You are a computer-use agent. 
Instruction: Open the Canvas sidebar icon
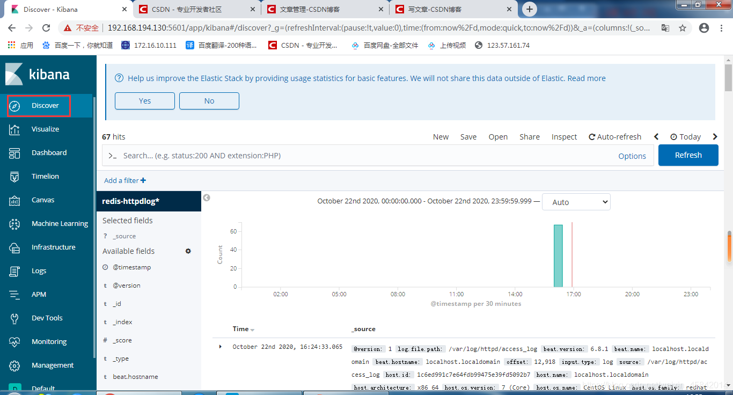[15, 200]
